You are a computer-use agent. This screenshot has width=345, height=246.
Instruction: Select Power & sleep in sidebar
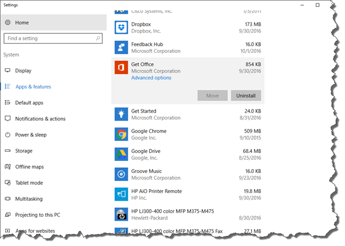[x=31, y=135]
